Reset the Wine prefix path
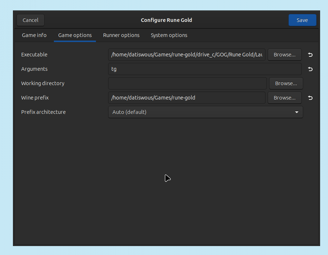This screenshot has width=328, height=255. (310, 98)
